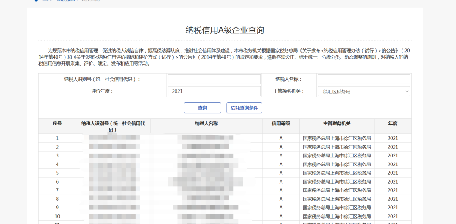Select the 评价年度 field containing 2021
This screenshot has width=456, height=224.
214,91
